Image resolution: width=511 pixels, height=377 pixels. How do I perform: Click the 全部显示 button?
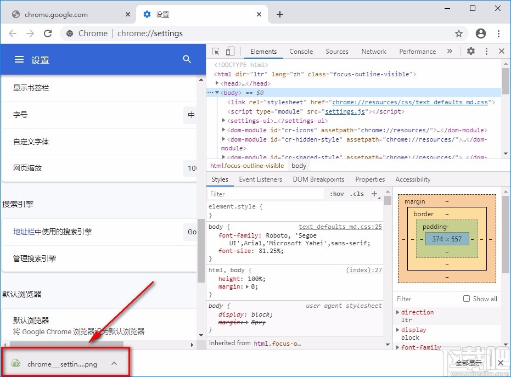468,363
